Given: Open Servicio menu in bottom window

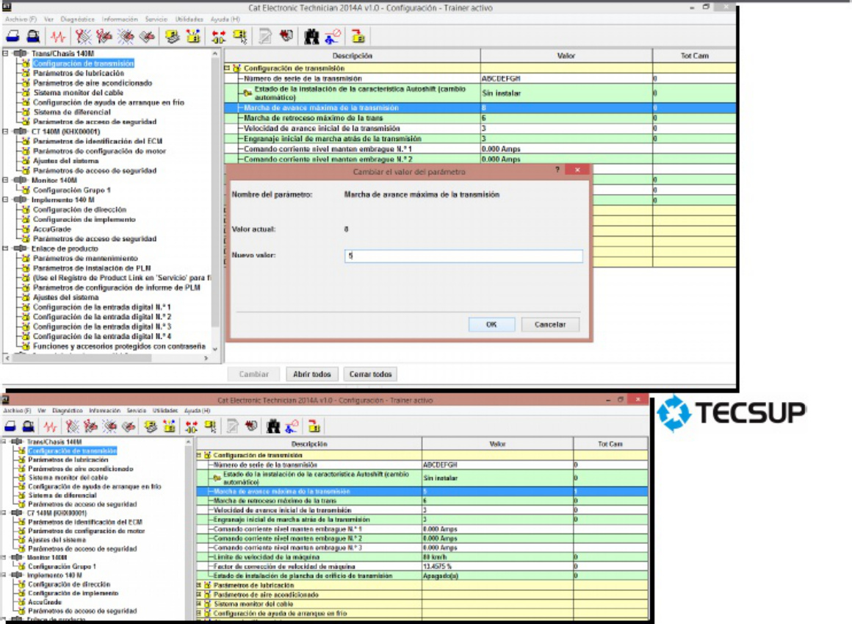Looking at the screenshot, I should pos(137,410).
